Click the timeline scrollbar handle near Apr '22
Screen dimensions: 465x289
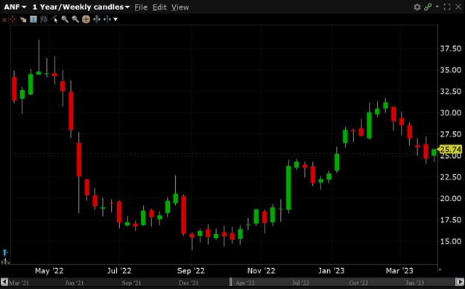click(x=231, y=282)
